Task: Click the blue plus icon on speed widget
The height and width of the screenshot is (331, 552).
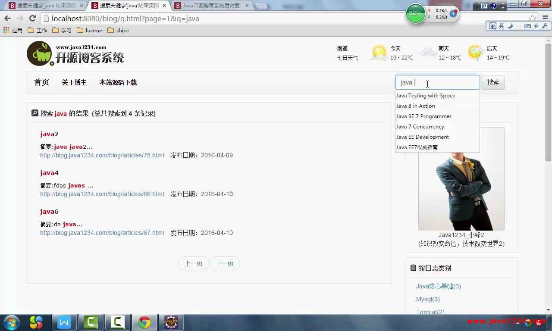Action: click(x=453, y=14)
